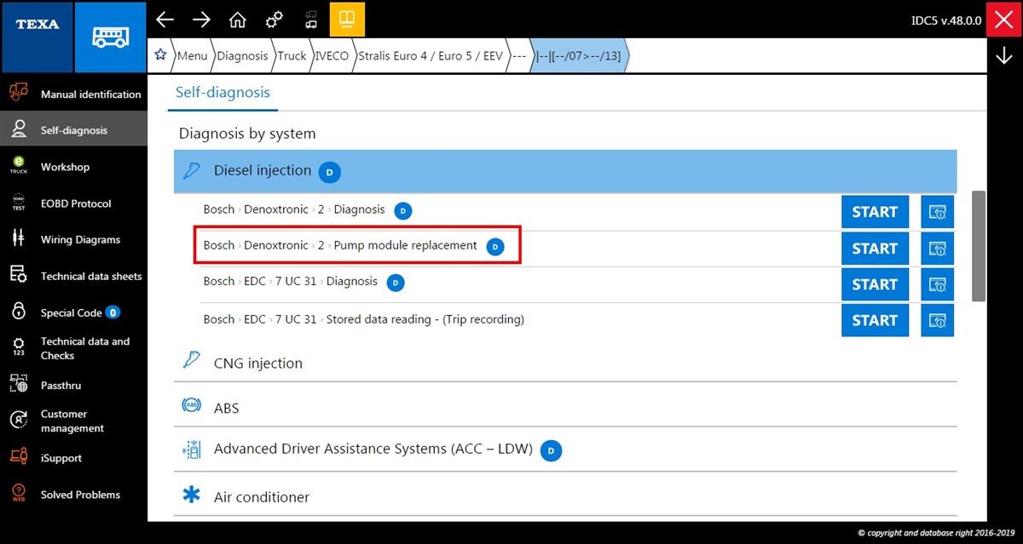Click the IVECO breadcrumb

[332, 56]
